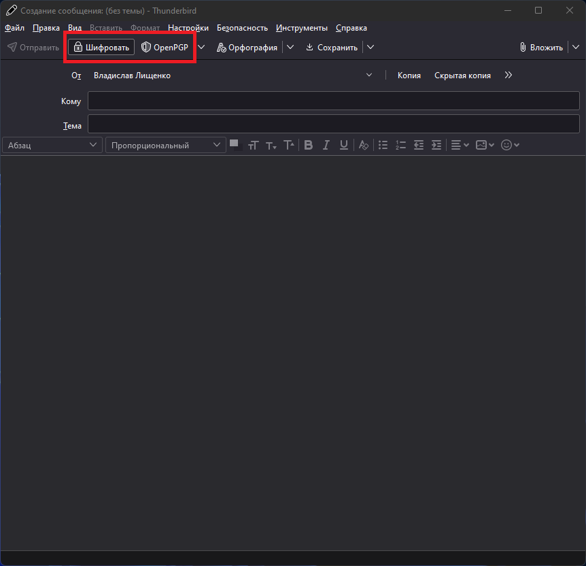Open the Абзац paragraph style dropdown
Viewport: 586px width, 566px height.
pos(52,145)
